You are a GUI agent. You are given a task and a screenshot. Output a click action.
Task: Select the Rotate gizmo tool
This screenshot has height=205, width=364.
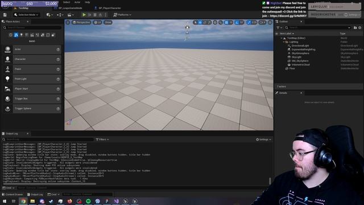(205, 22)
